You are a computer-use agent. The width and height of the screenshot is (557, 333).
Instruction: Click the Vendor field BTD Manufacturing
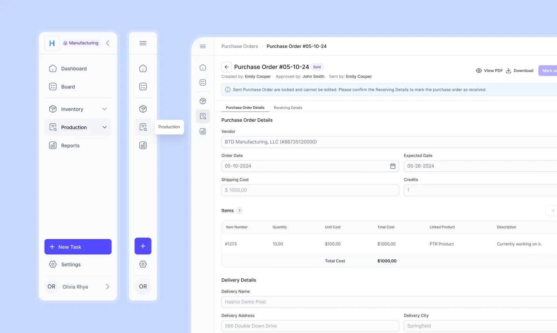(389, 142)
